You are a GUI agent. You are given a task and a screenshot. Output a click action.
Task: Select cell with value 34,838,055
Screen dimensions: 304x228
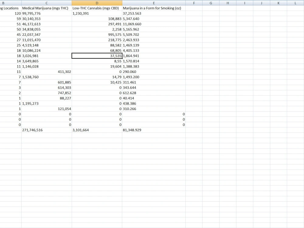click(47, 29)
